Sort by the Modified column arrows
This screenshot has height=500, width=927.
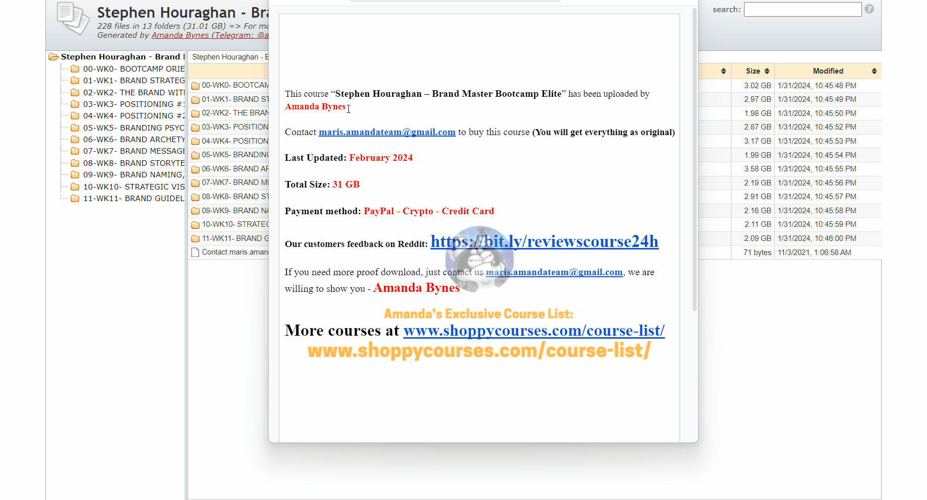tap(874, 71)
